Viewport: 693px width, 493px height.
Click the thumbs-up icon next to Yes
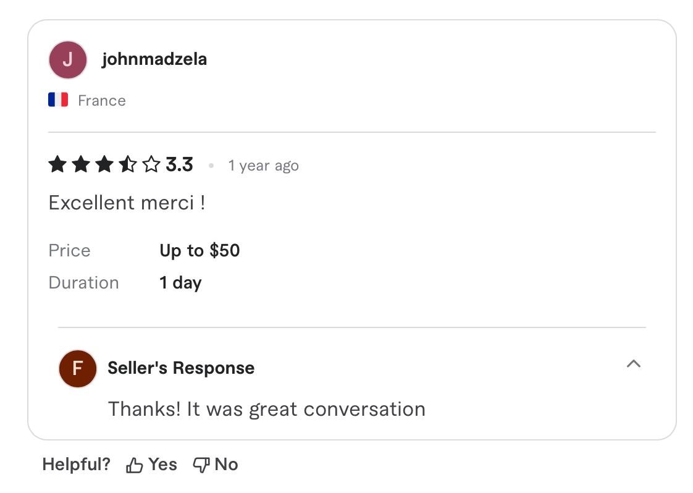pyautogui.click(x=133, y=464)
